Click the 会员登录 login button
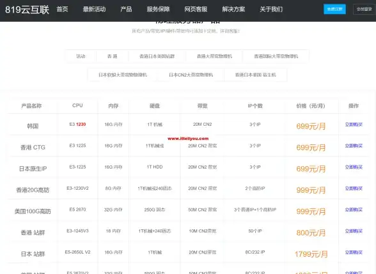The image size is (376, 274). pos(364,9)
